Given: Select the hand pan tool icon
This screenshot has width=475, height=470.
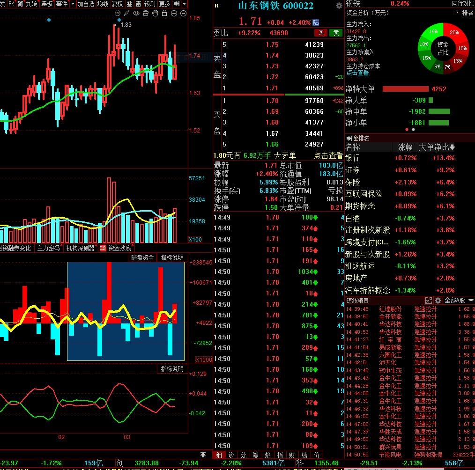Looking at the screenshot, I should click(155, 13).
